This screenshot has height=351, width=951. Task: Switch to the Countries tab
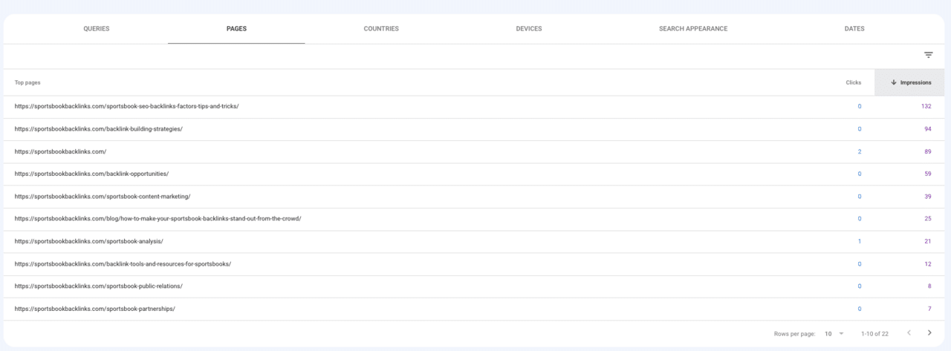[x=381, y=29]
